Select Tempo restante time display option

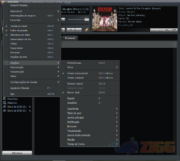[90, 78]
